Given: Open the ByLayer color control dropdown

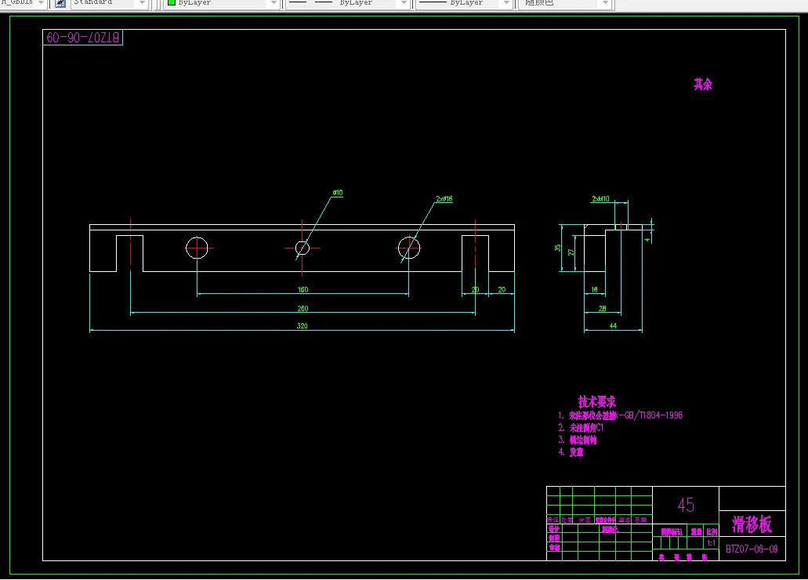Looking at the screenshot, I should click(274, 3).
